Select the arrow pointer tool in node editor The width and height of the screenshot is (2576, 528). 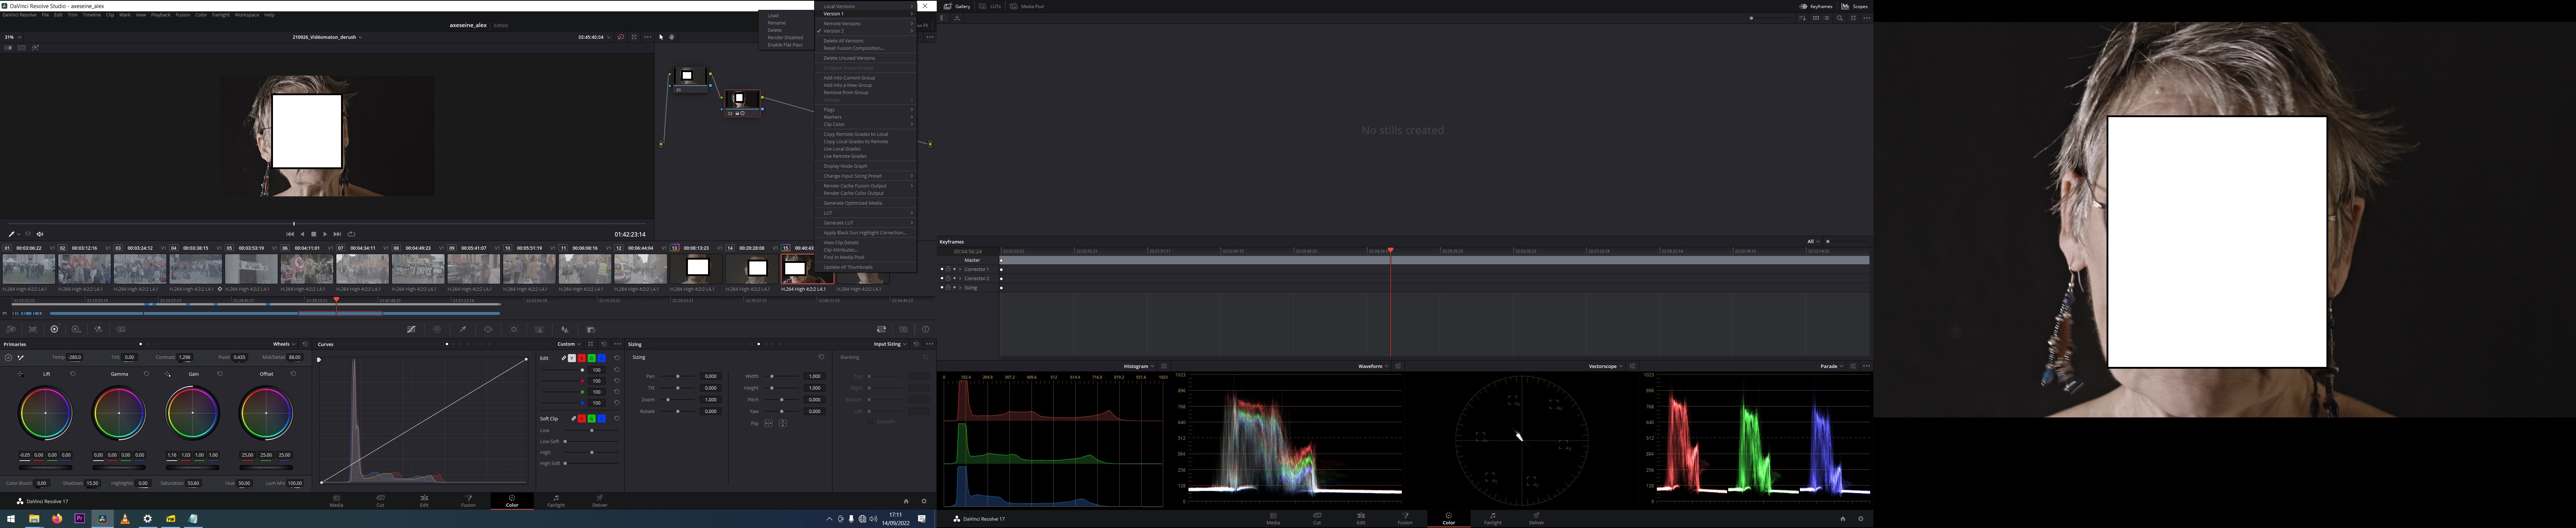(661, 37)
